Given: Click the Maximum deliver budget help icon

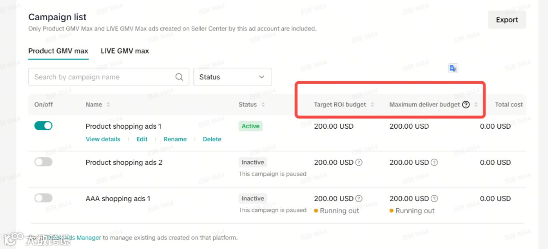Looking at the screenshot, I should 466,105.
